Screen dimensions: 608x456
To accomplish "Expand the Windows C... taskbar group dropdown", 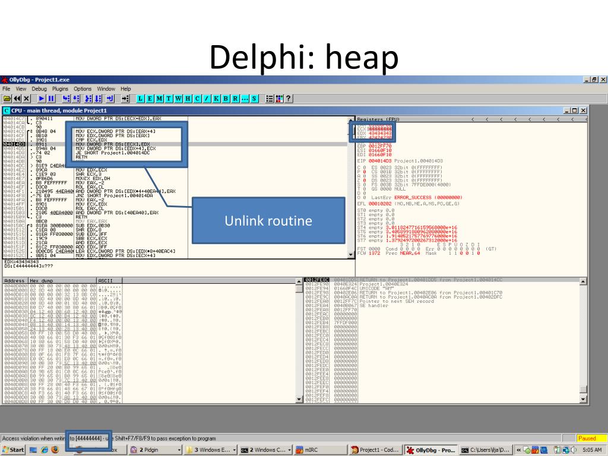I will 289,450.
